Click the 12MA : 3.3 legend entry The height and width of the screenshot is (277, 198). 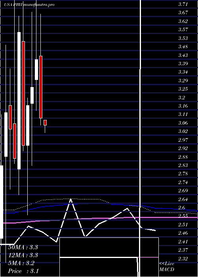(x=23, y=255)
